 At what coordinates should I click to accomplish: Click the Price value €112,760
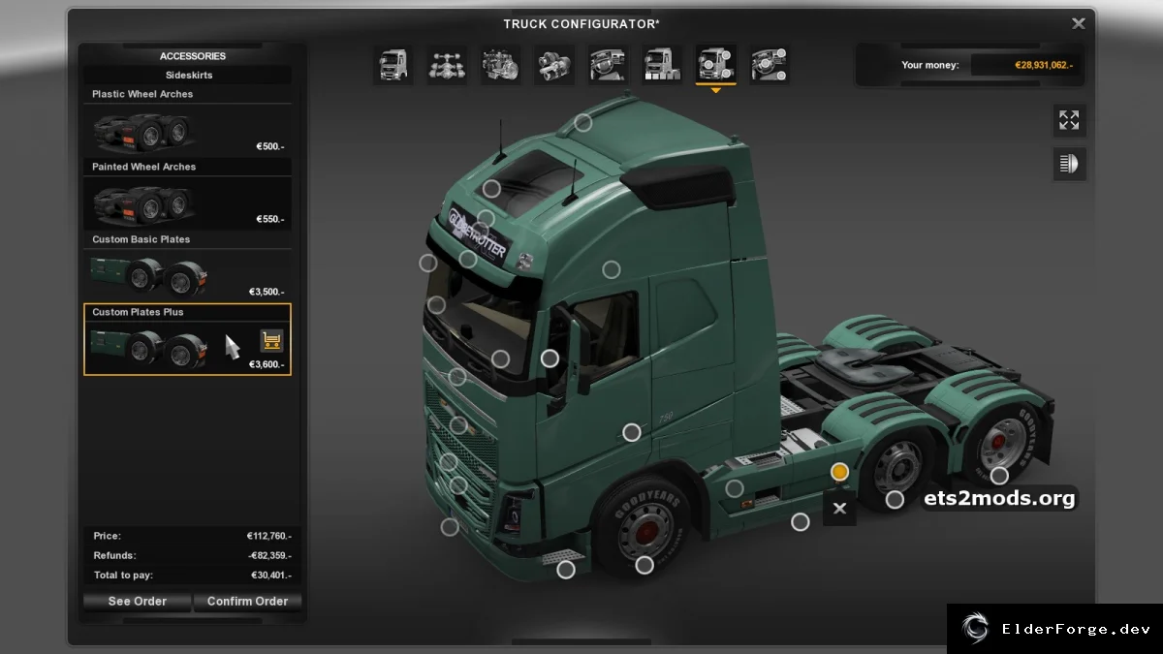tap(268, 536)
